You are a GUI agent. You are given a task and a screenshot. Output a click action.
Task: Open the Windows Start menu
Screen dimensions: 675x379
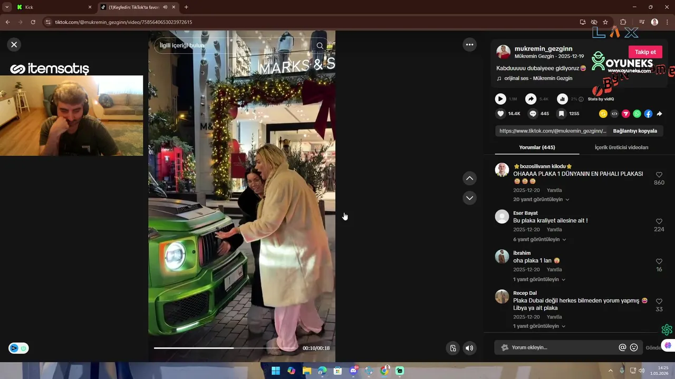(x=276, y=371)
